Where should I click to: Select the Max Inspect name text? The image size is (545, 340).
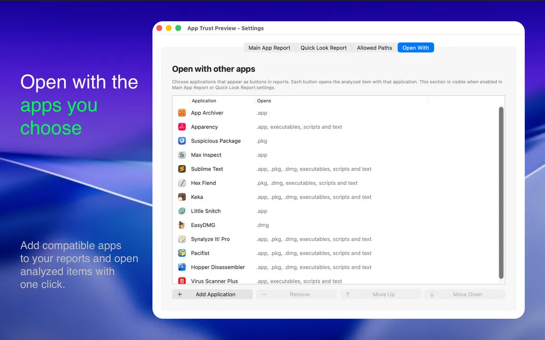(206, 155)
